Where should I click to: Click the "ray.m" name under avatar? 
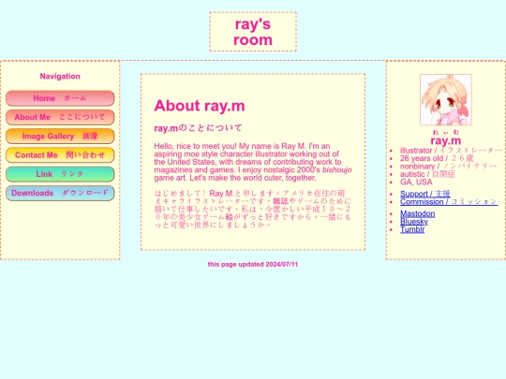click(x=446, y=140)
